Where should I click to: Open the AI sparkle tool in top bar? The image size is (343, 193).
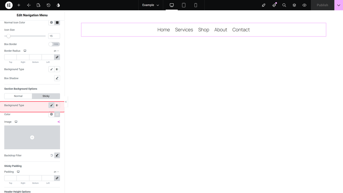[x=29, y=5]
